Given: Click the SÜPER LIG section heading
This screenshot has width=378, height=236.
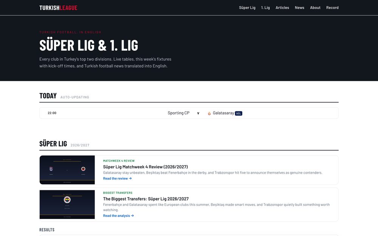Looking at the screenshot, I should click(53, 144).
